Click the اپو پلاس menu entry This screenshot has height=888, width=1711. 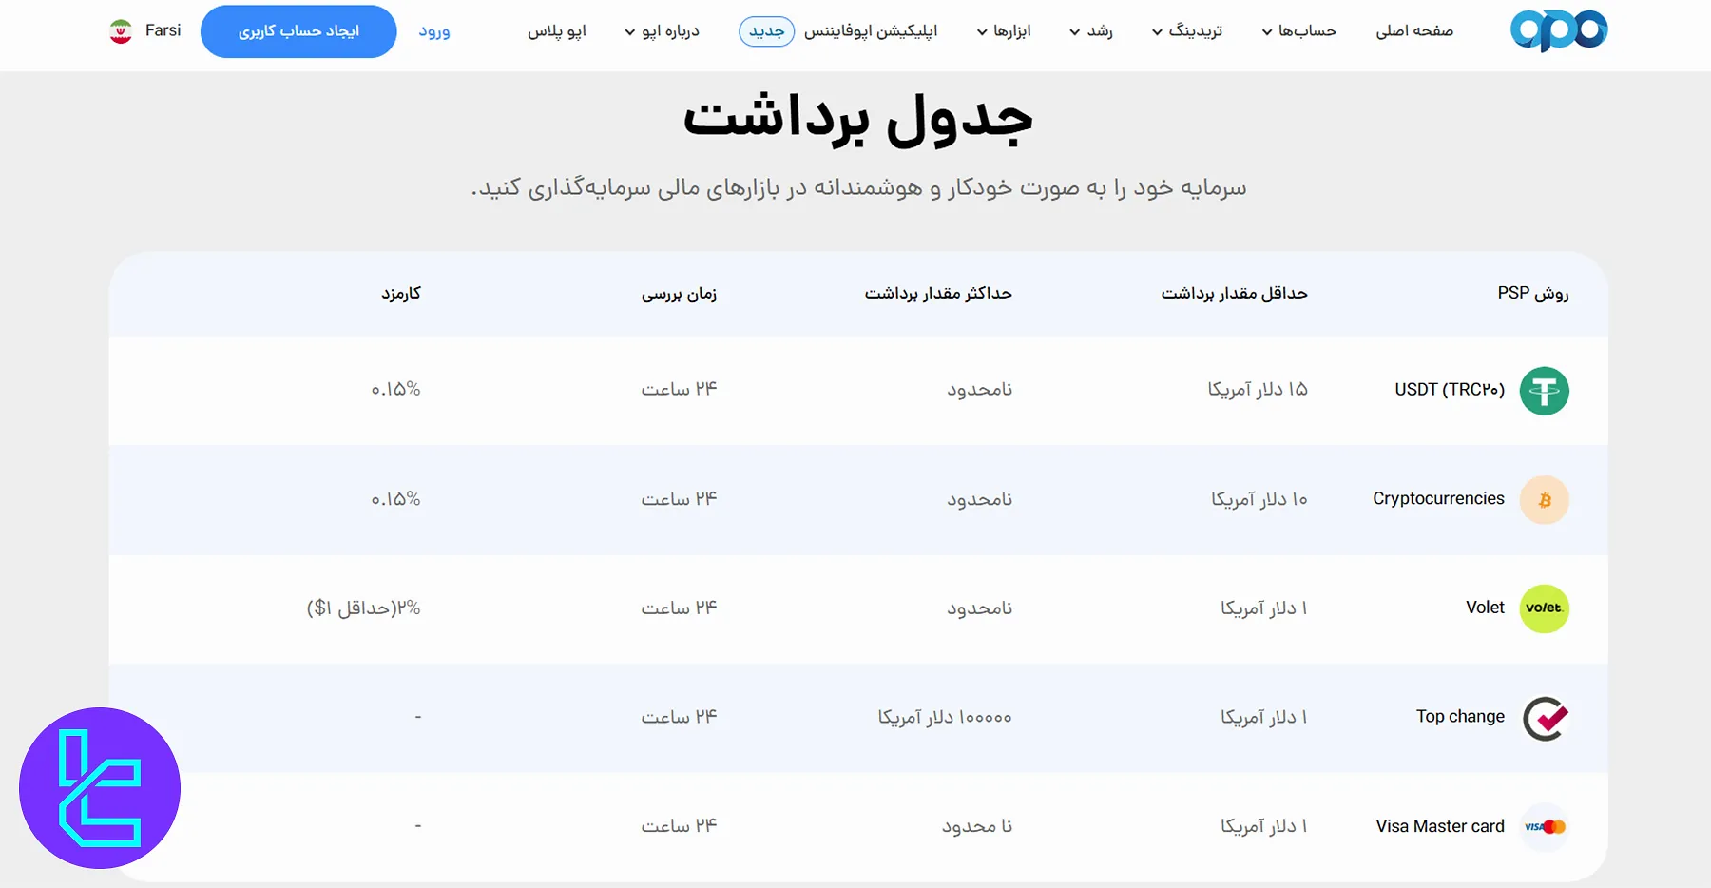coord(558,30)
